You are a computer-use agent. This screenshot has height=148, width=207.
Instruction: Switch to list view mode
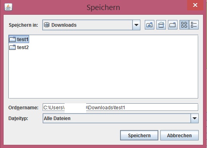pos(184,25)
